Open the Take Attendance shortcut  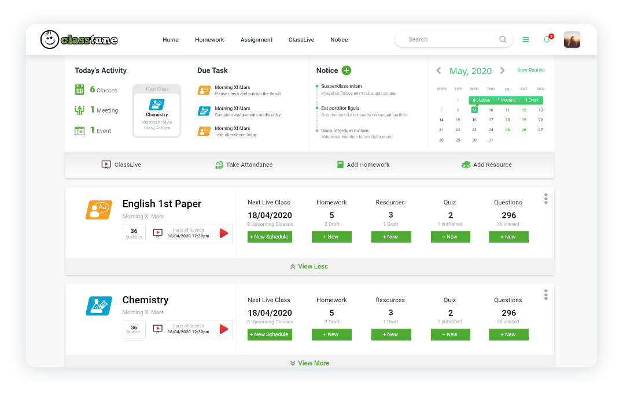click(x=244, y=165)
